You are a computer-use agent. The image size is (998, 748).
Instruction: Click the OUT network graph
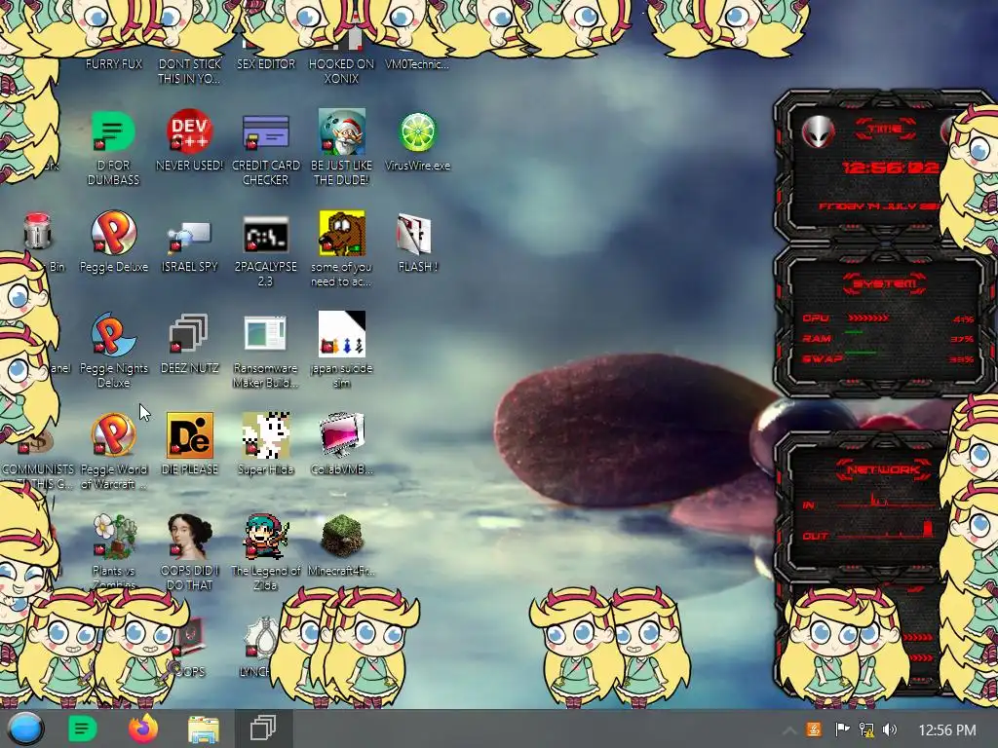tap(887, 531)
